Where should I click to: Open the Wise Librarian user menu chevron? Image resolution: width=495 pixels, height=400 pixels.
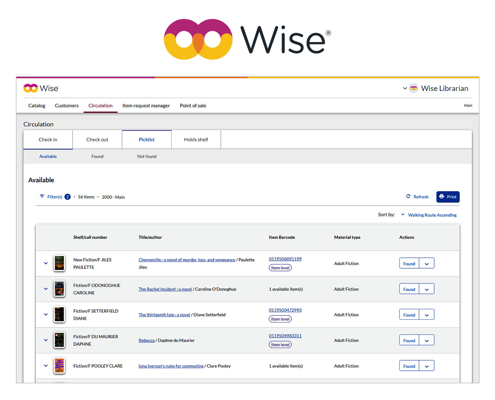(x=405, y=88)
